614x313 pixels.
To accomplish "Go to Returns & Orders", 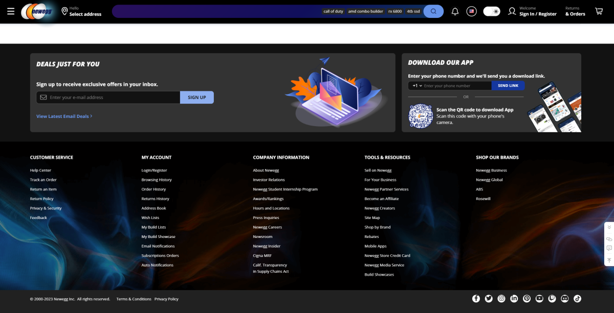I will coord(575,11).
